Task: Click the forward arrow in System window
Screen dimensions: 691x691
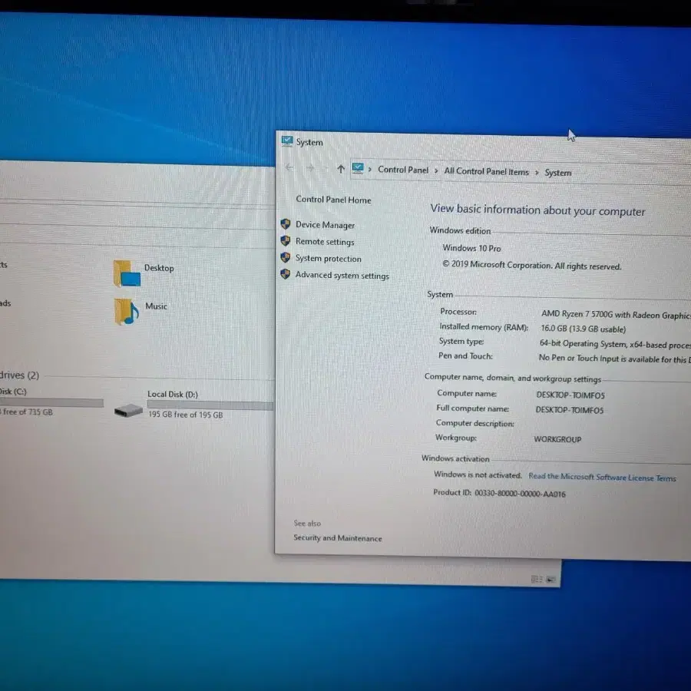Action: (310, 168)
